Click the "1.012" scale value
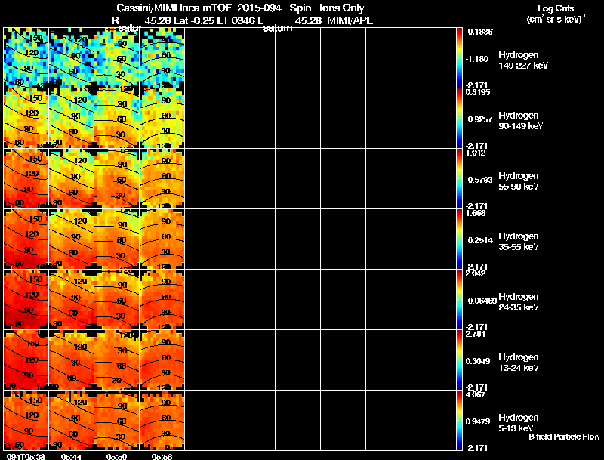The image size is (604, 460). tap(476, 153)
